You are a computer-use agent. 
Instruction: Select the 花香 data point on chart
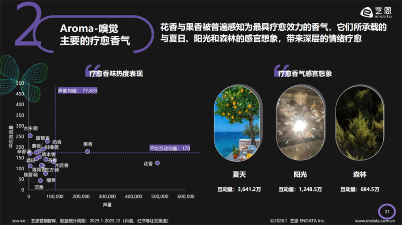(157, 163)
